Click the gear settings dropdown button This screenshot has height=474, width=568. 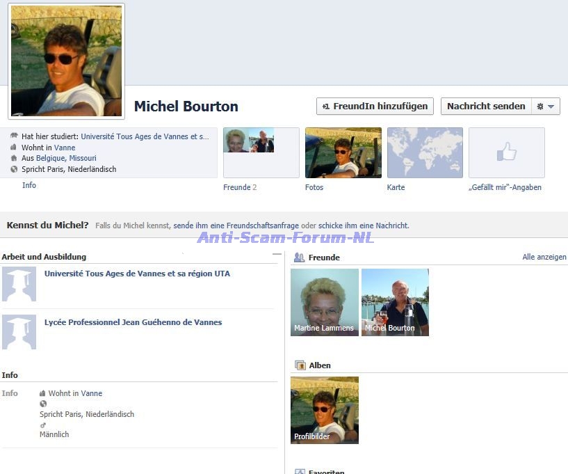546,106
